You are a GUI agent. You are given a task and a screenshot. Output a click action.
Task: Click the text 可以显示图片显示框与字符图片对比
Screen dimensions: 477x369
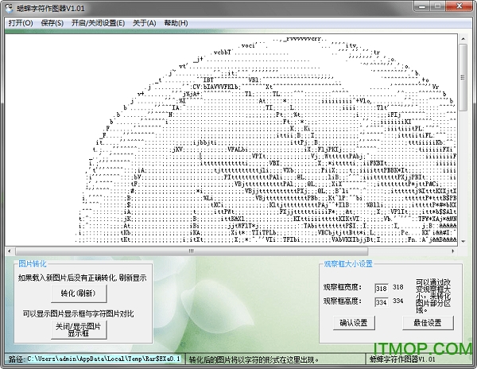(79, 313)
